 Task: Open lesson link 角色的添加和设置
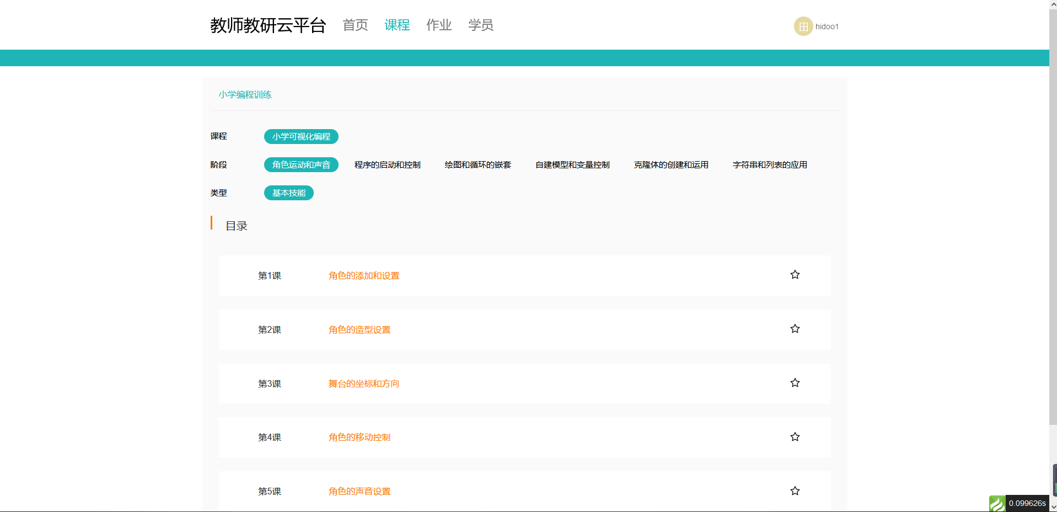364,276
